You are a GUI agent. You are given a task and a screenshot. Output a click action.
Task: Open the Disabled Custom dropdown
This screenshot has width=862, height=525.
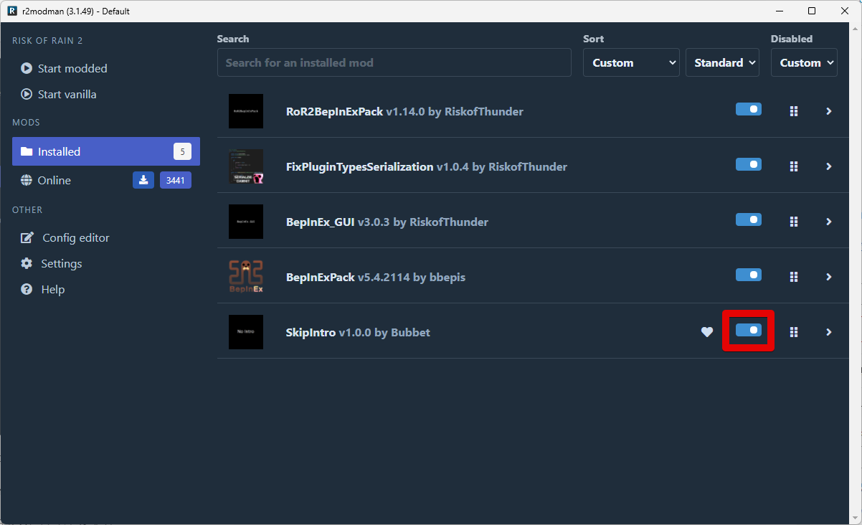(804, 63)
